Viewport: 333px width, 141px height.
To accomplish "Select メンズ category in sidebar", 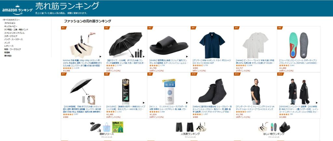I will [x=7, y=43].
